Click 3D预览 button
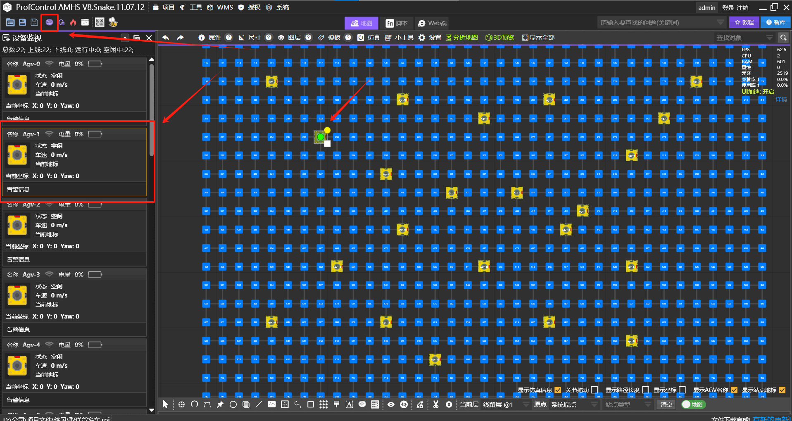 coord(500,38)
